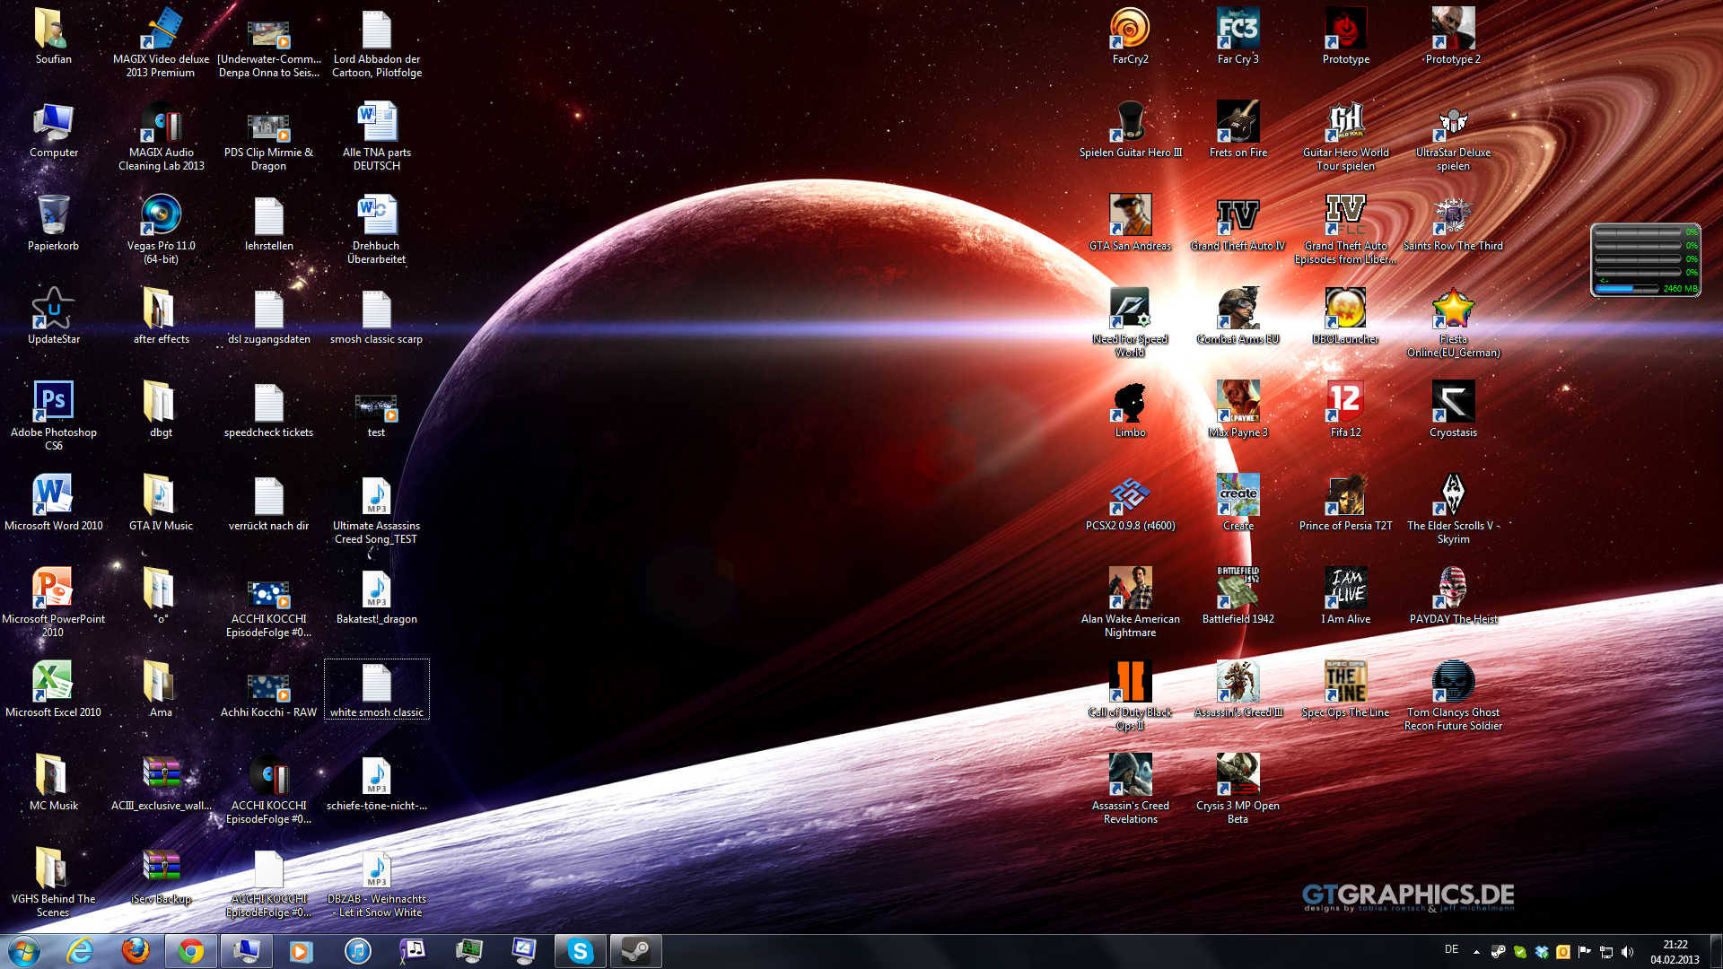Image resolution: width=1723 pixels, height=969 pixels.
Task: Select Spec Ops The Line icon
Action: [1345, 689]
